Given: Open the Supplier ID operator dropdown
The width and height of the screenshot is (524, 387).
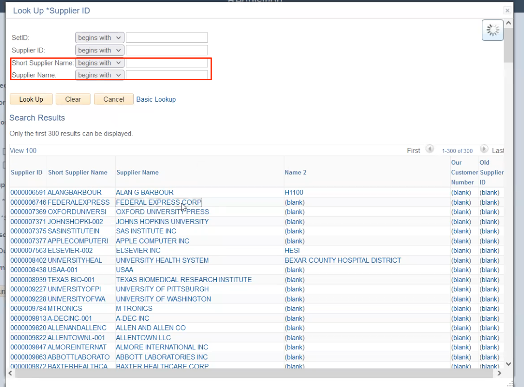Looking at the screenshot, I should click(100, 50).
